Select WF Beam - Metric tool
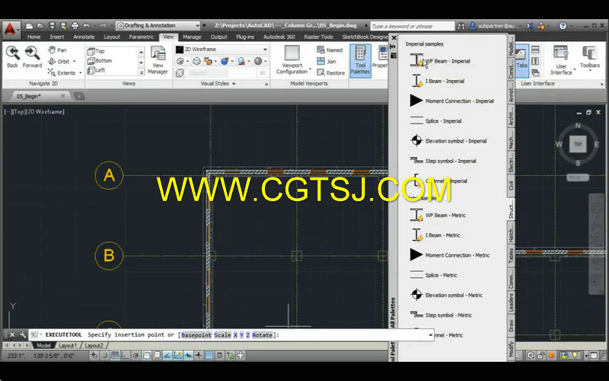 438,216
